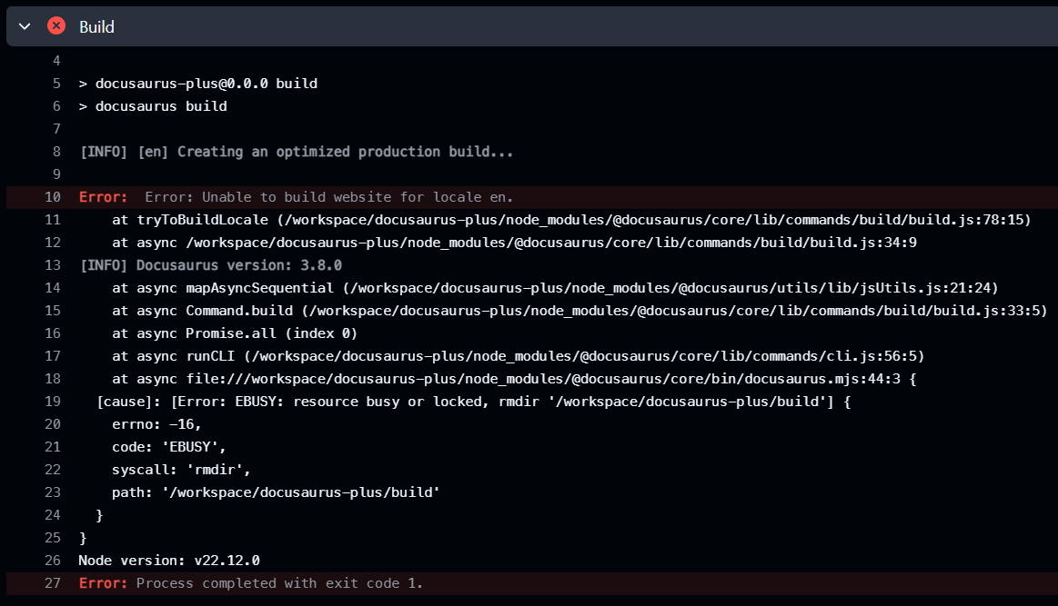Click 'Process completed with exit code 1.' message
This screenshot has width=1058, height=606.
click(x=279, y=584)
